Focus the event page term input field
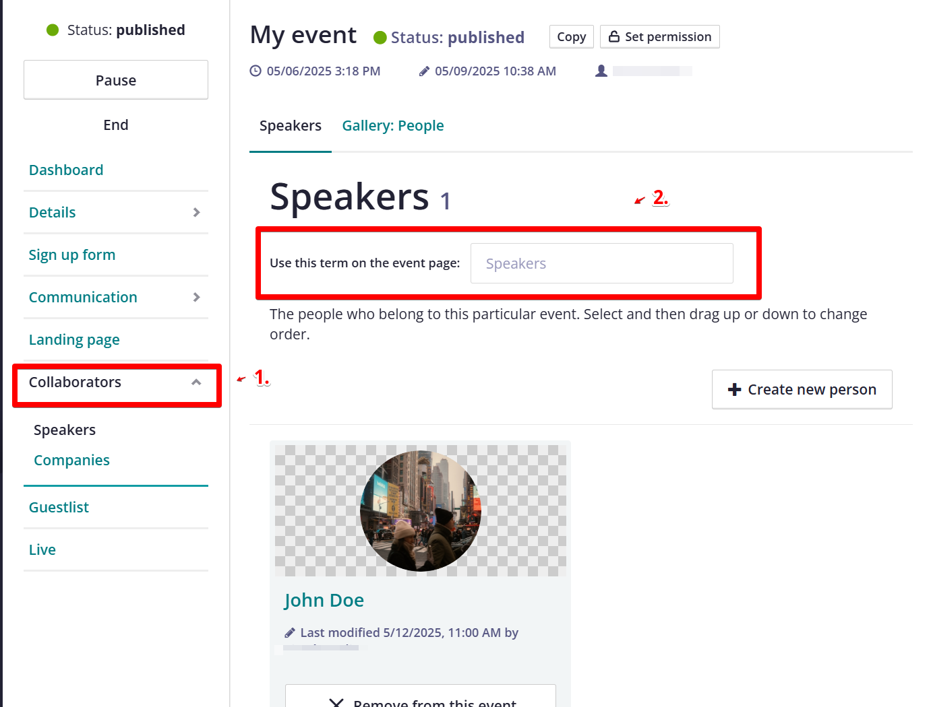This screenshot has width=931, height=707. [602, 263]
